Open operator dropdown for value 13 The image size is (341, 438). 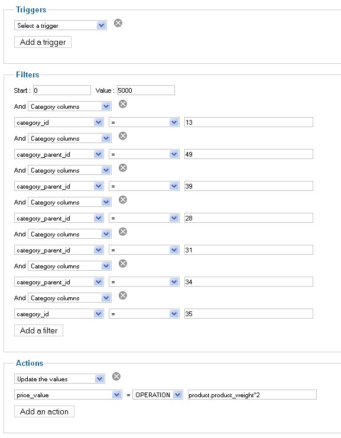pyautogui.click(x=144, y=122)
